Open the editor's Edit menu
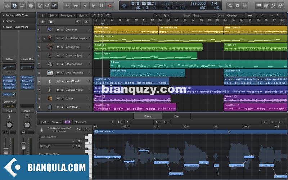Screen dimensions: 288x180 tap(45, 122)
